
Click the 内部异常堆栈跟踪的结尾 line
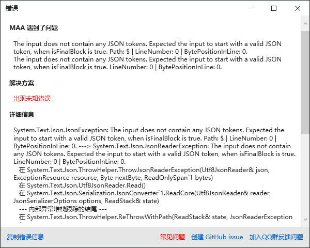[x=63, y=209]
